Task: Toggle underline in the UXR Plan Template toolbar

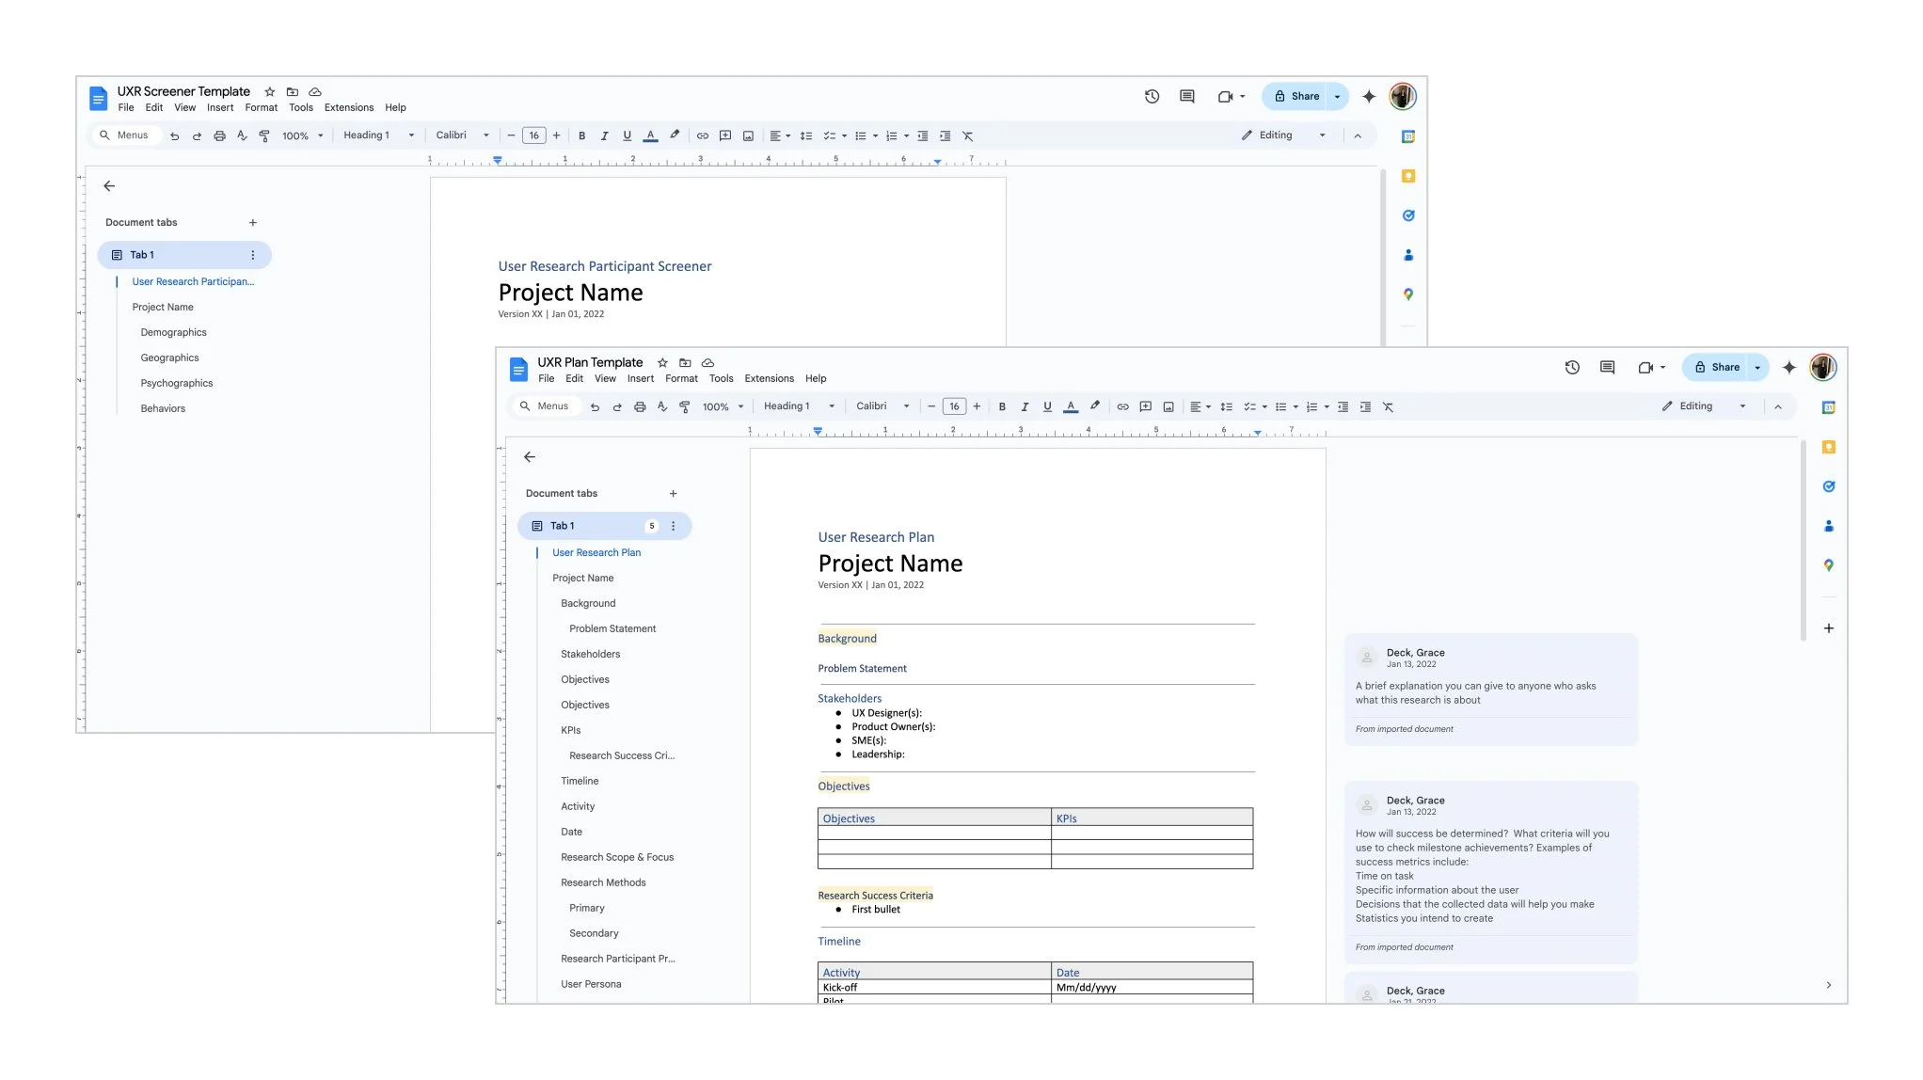Action: coord(1047,407)
